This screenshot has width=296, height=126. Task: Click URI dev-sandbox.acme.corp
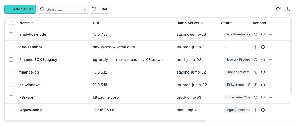coord(114,47)
